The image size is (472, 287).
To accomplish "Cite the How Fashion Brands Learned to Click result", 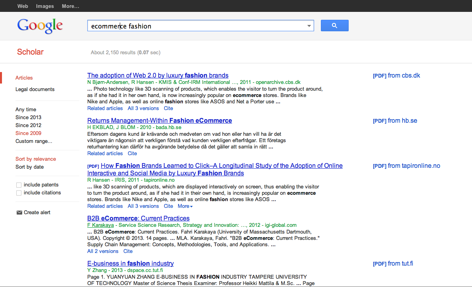I will click(x=168, y=206).
